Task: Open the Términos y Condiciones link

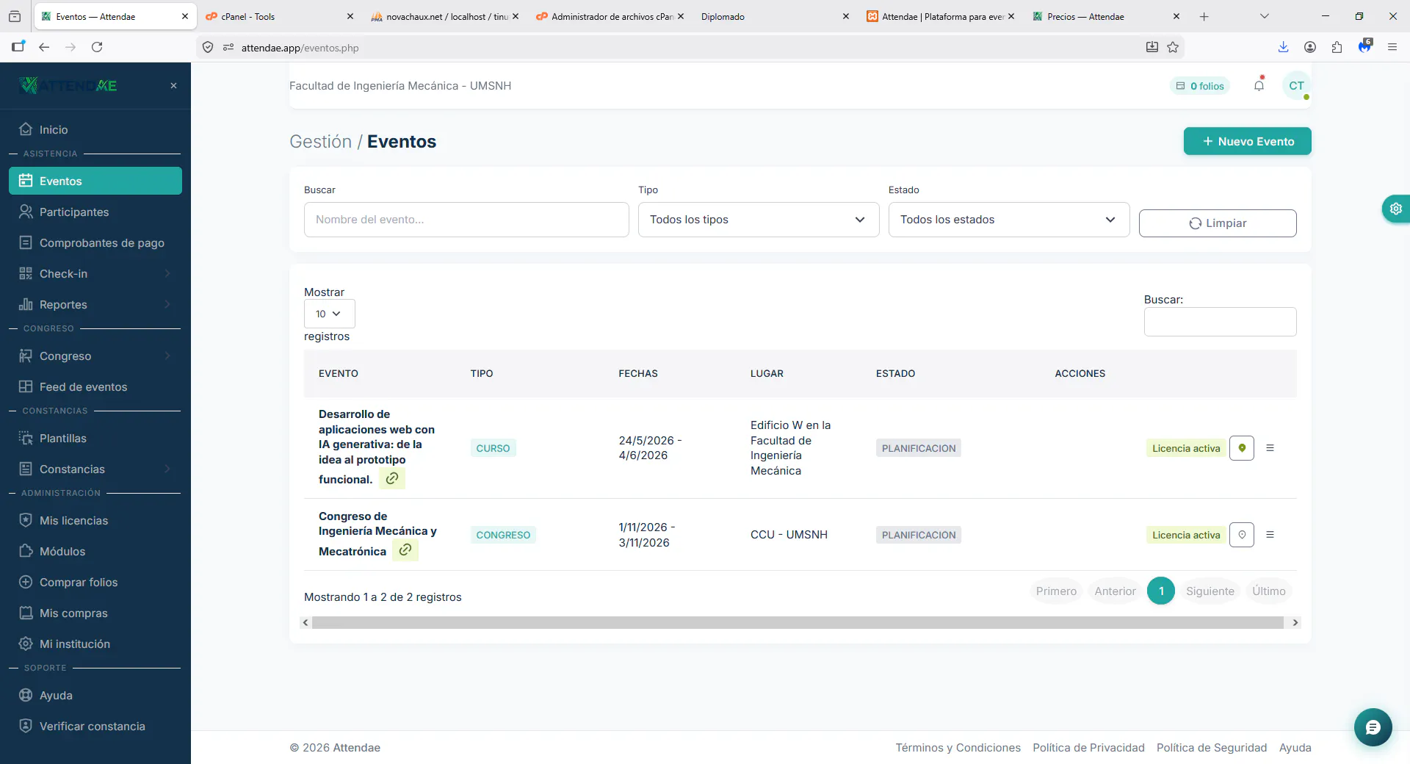Action: (958, 748)
